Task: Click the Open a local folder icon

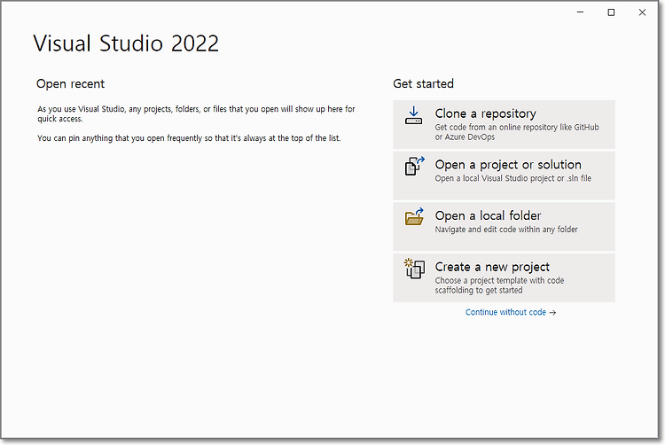Action: (414, 217)
